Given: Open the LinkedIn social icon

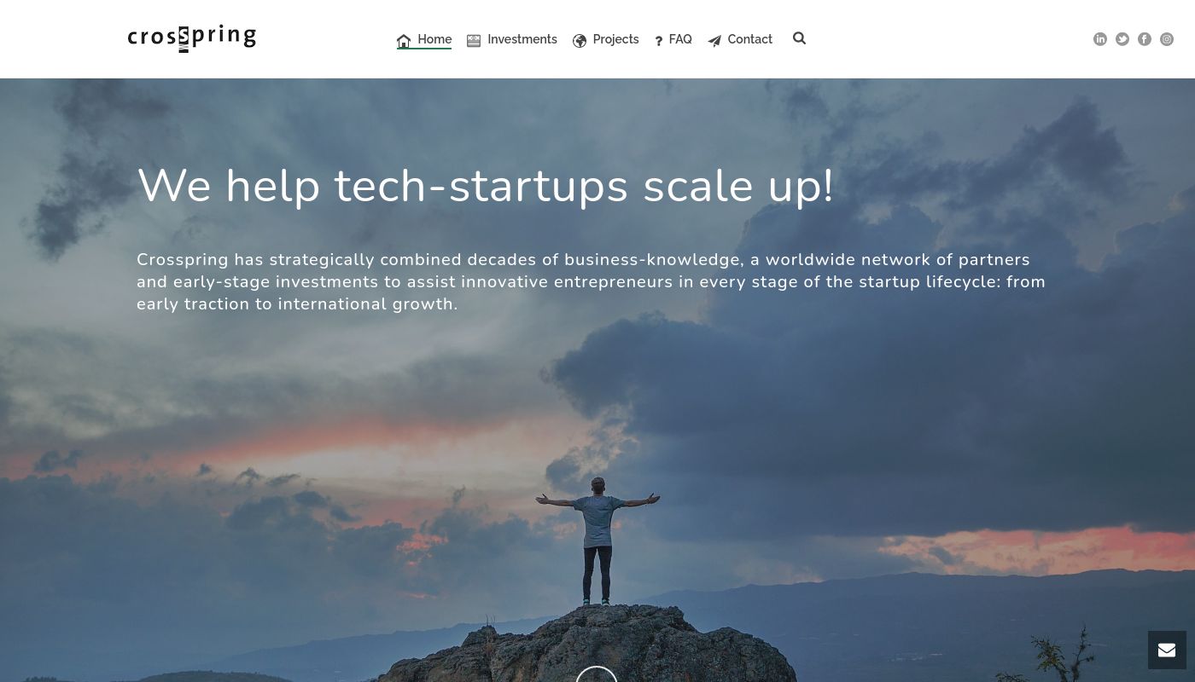Looking at the screenshot, I should tap(1100, 39).
